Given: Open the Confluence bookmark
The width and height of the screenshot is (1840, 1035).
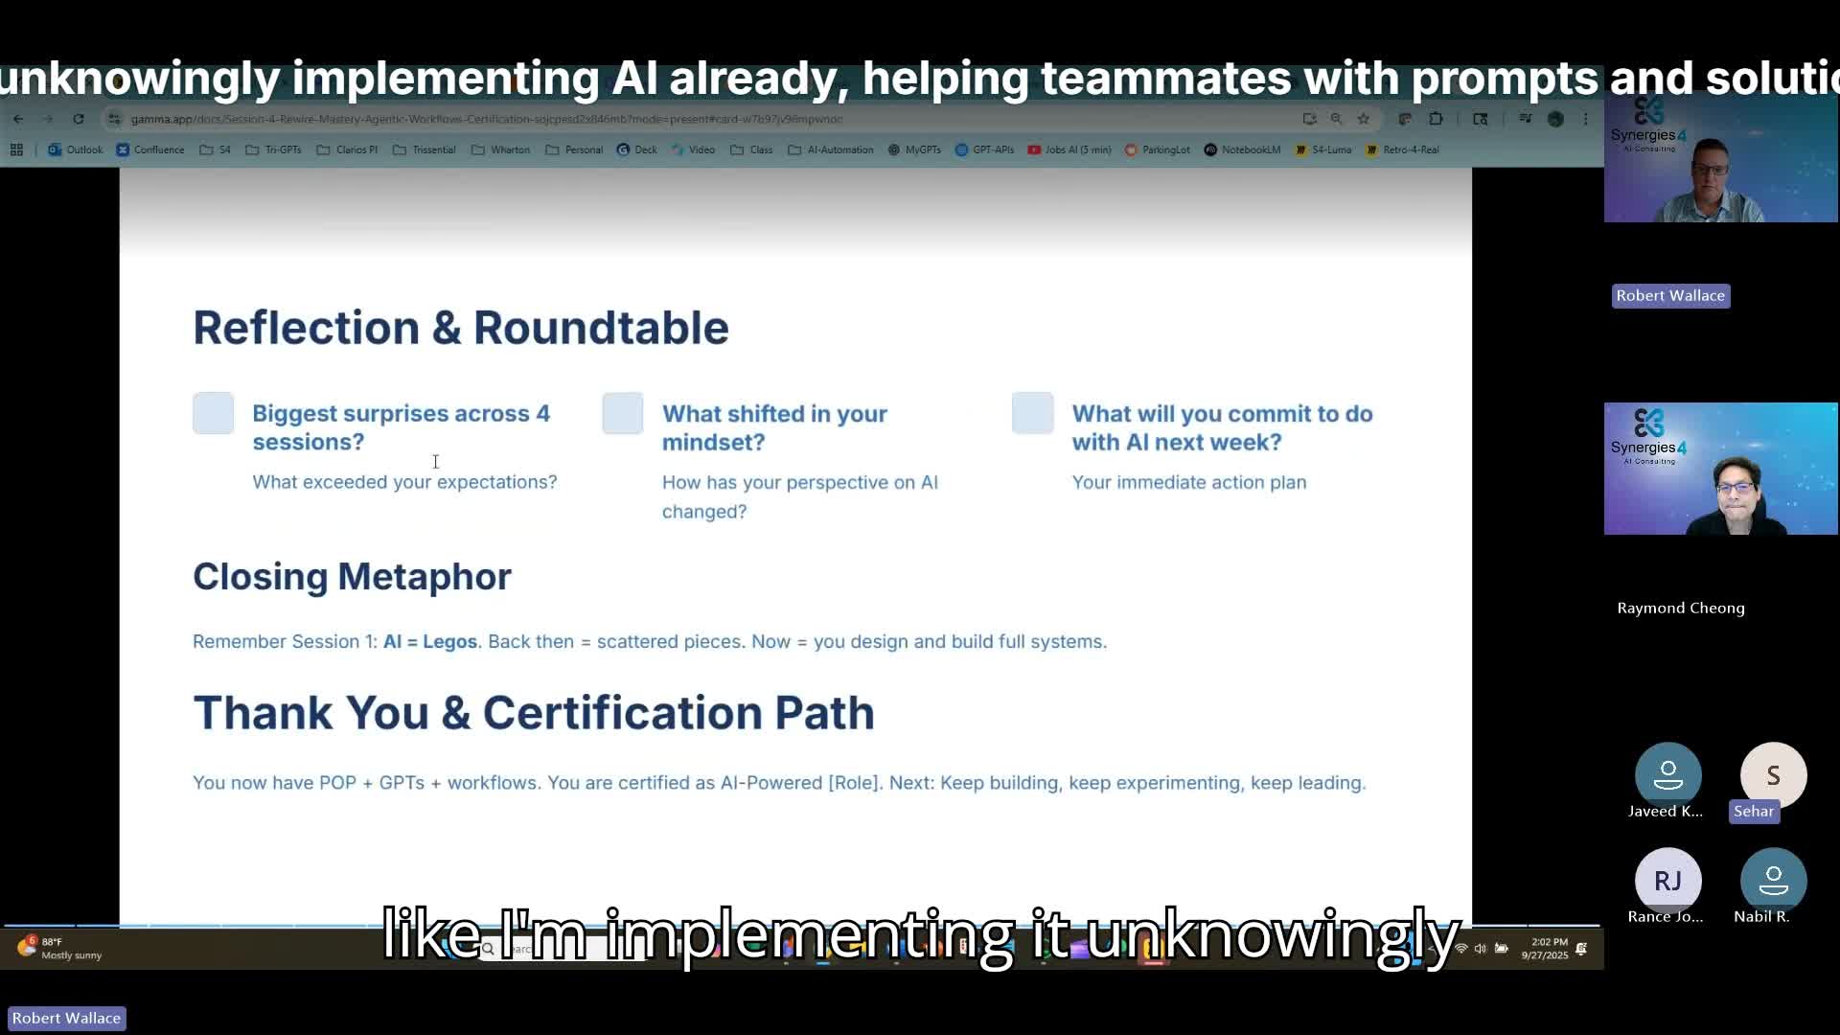Looking at the screenshot, I should tap(150, 149).
